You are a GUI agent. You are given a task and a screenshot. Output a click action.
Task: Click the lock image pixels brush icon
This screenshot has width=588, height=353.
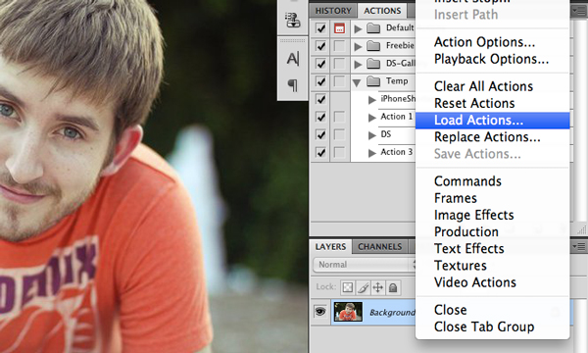click(x=363, y=287)
